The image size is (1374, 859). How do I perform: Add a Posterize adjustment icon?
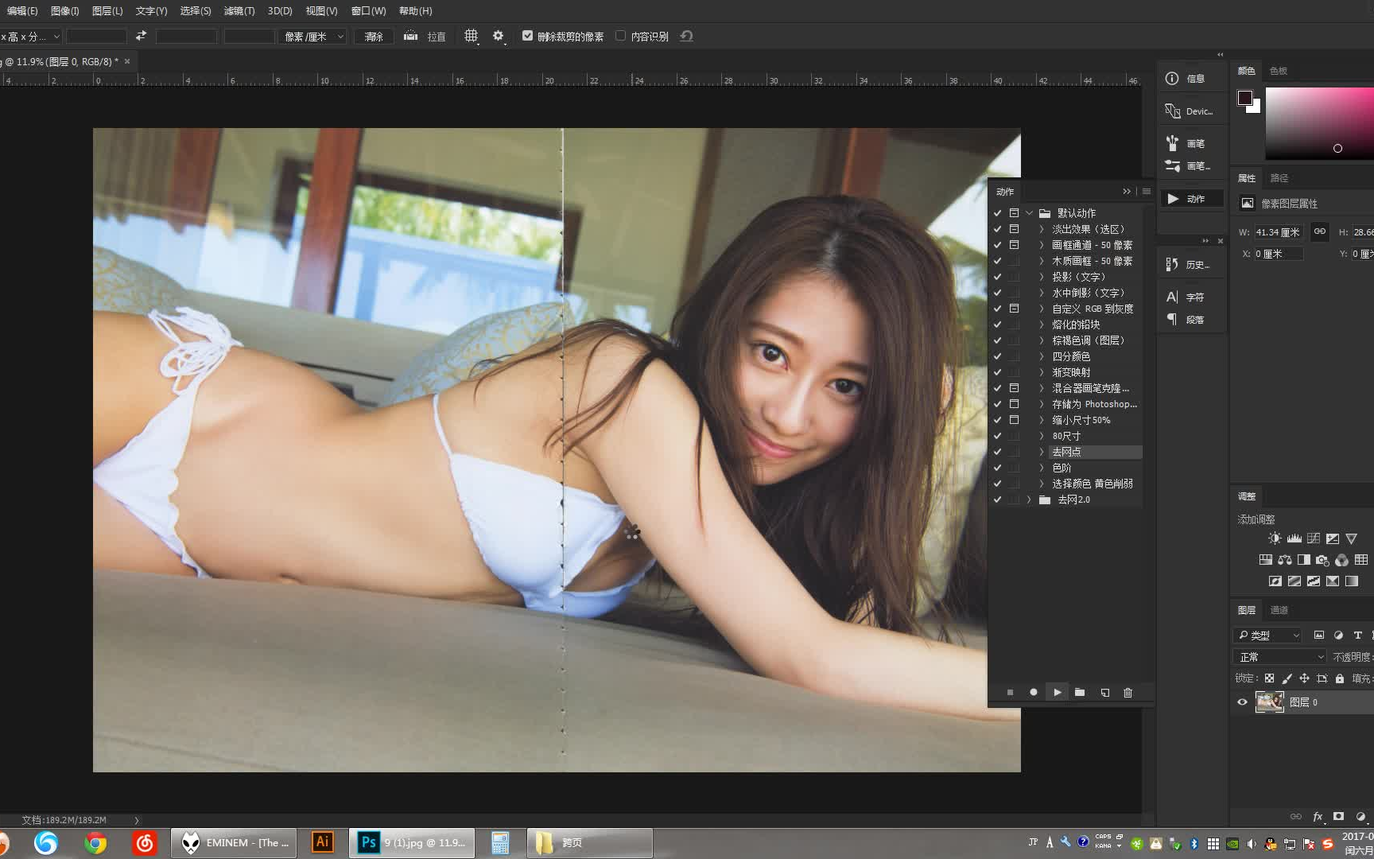click(1294, 581)
